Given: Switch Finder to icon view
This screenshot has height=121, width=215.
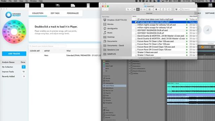Looking at the screenshot, I should (x=134, y=9).
